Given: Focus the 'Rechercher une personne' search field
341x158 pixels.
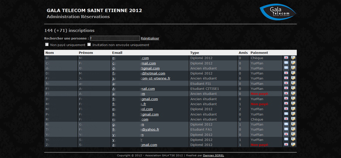Looking at the screenshot, I should [x=114, y=38].
